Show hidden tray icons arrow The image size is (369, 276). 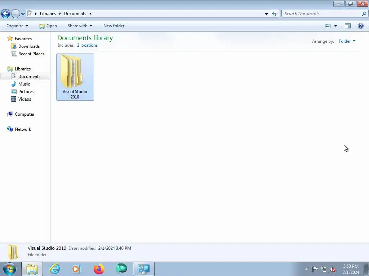coord(306,269)
